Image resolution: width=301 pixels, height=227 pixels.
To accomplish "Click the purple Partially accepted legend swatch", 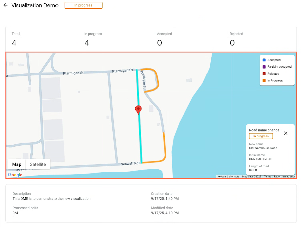I will coord(264,67).
